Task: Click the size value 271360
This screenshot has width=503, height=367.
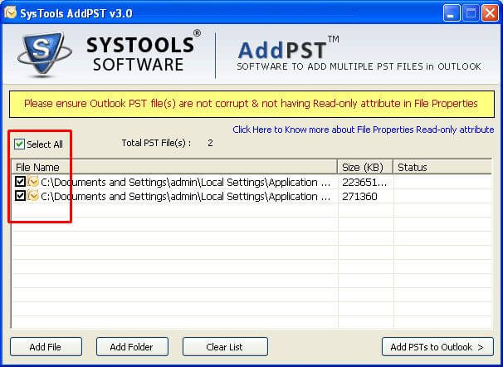Action: [359, 196]
